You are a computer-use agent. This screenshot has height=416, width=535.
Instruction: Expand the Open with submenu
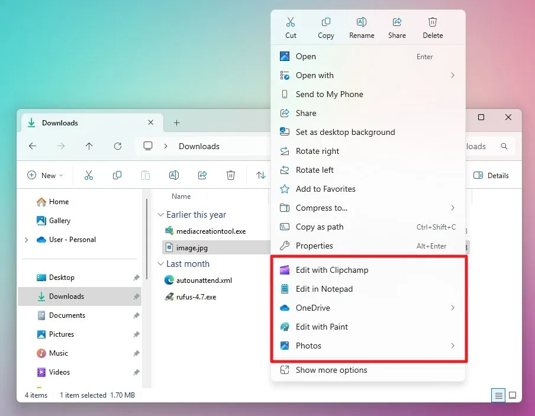click(x=452, y=75)
